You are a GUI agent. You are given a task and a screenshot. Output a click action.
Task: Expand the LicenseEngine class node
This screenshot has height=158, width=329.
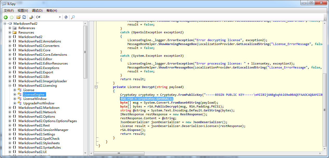point(15,94)
